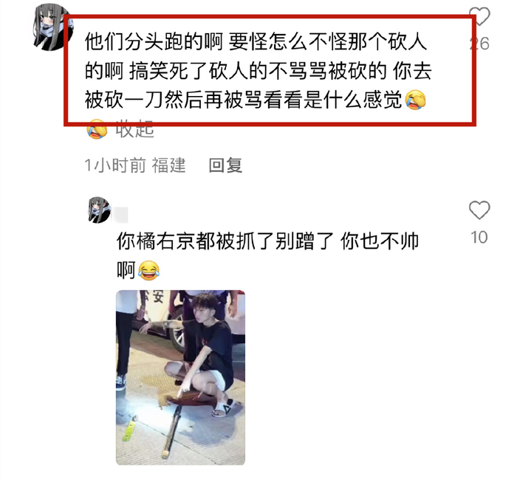
Task: Open the top commenter's anime avatar
Action: pos(51,28)
